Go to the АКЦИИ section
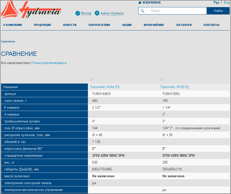The height and width of the screenshot is (194, 231). [127, 25]
